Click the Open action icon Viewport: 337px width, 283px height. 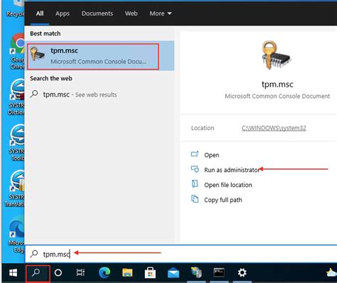pos(195,154)
